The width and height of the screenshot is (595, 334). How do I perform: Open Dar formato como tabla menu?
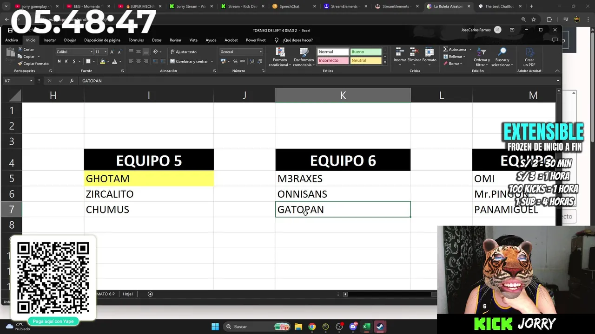tap(304, 57)
